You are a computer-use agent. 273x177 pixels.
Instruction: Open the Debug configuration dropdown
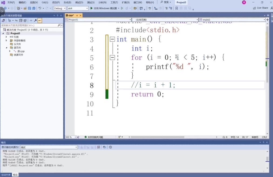60,8
